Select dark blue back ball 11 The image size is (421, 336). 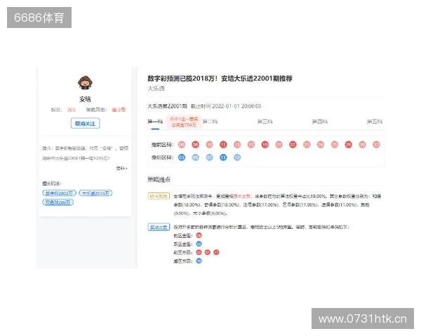pos(223,157)
